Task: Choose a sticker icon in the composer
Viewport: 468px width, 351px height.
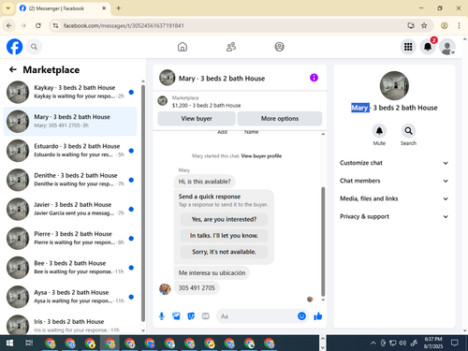Action: click(191, 316)
